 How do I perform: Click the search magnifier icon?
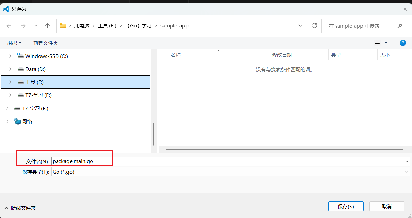[x=400, y=26]
